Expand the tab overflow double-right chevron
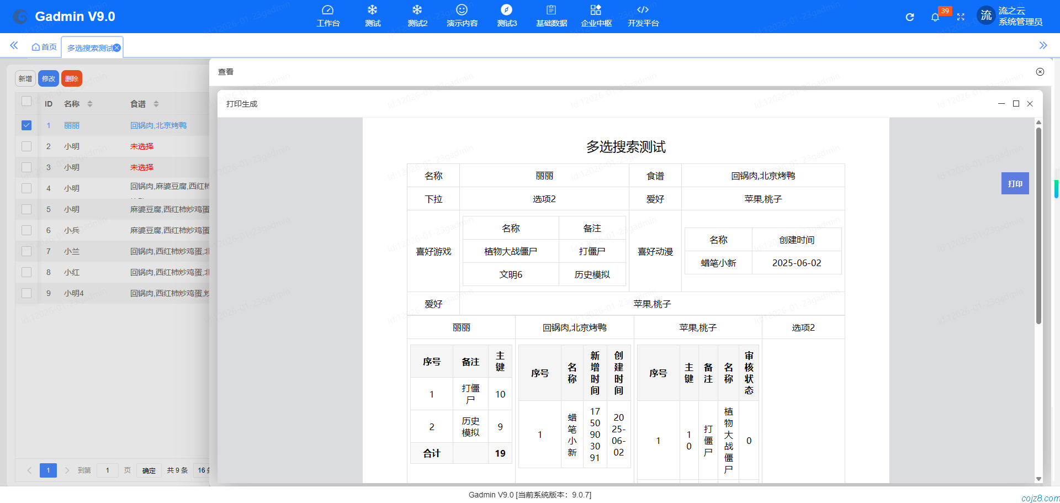 click(x=1044, y=46)
